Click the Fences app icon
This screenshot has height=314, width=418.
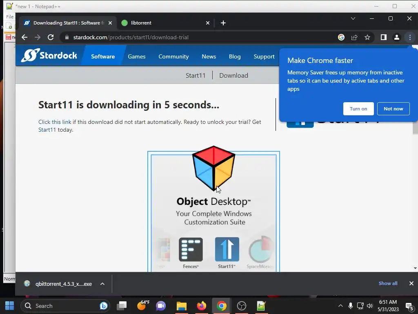(x=191, y=250)
